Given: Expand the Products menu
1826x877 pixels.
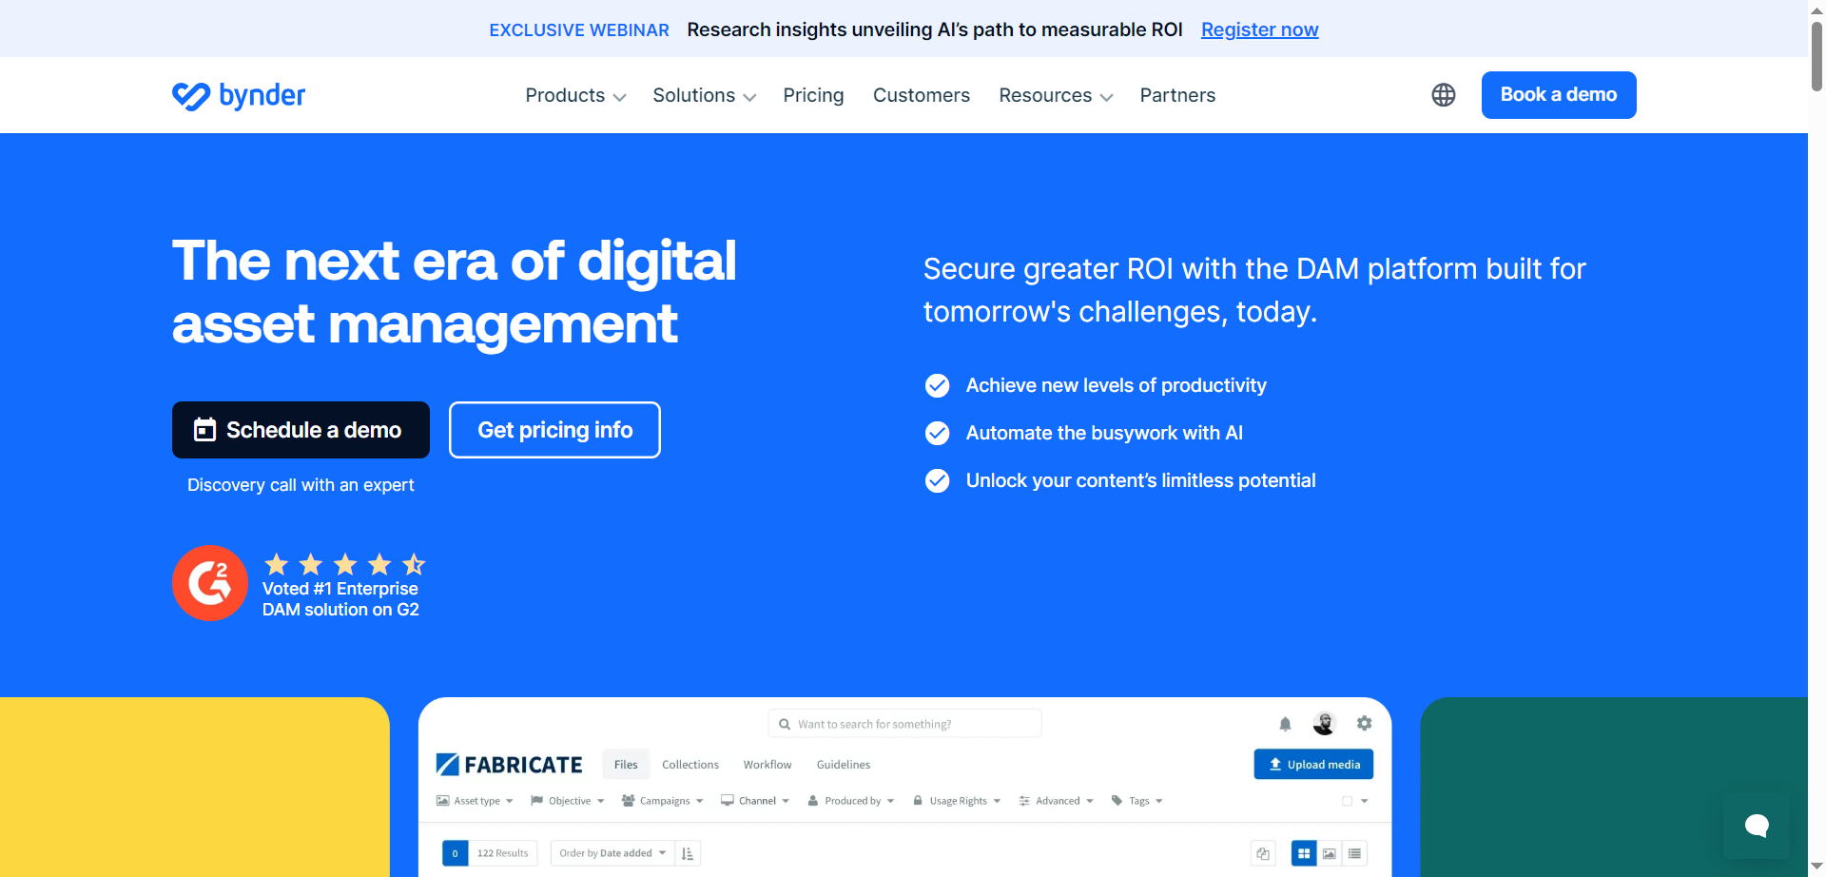Looking at the screenshot, I should pyautogui.click(x=575, y=95).
